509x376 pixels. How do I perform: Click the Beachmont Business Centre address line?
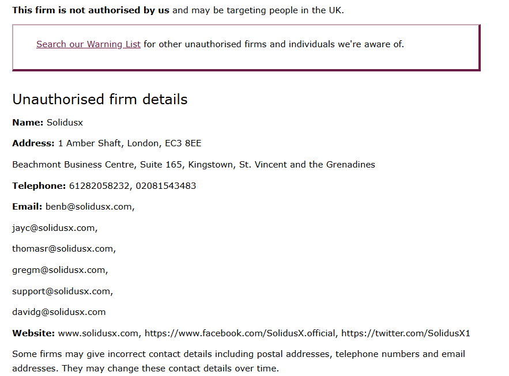[x=194, y=165]
